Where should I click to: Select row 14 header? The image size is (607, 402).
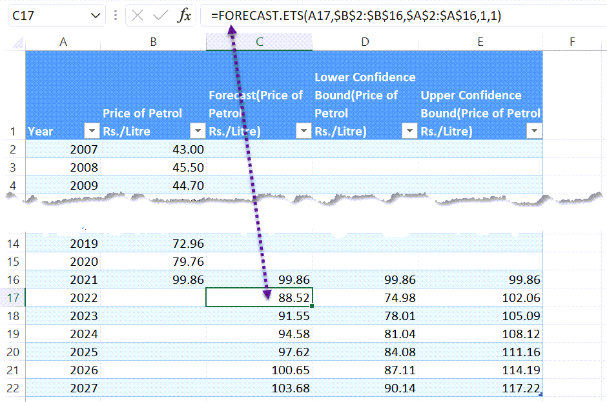(x=13, y=243)
